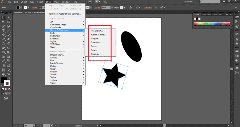Select the Type tool
Screen dimensions: 240x127
click(3, 31)
